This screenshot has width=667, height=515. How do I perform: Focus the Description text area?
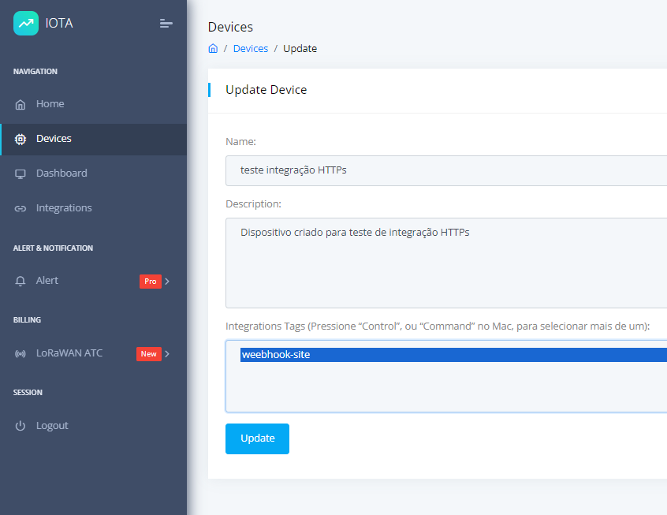tap(446, 263)
